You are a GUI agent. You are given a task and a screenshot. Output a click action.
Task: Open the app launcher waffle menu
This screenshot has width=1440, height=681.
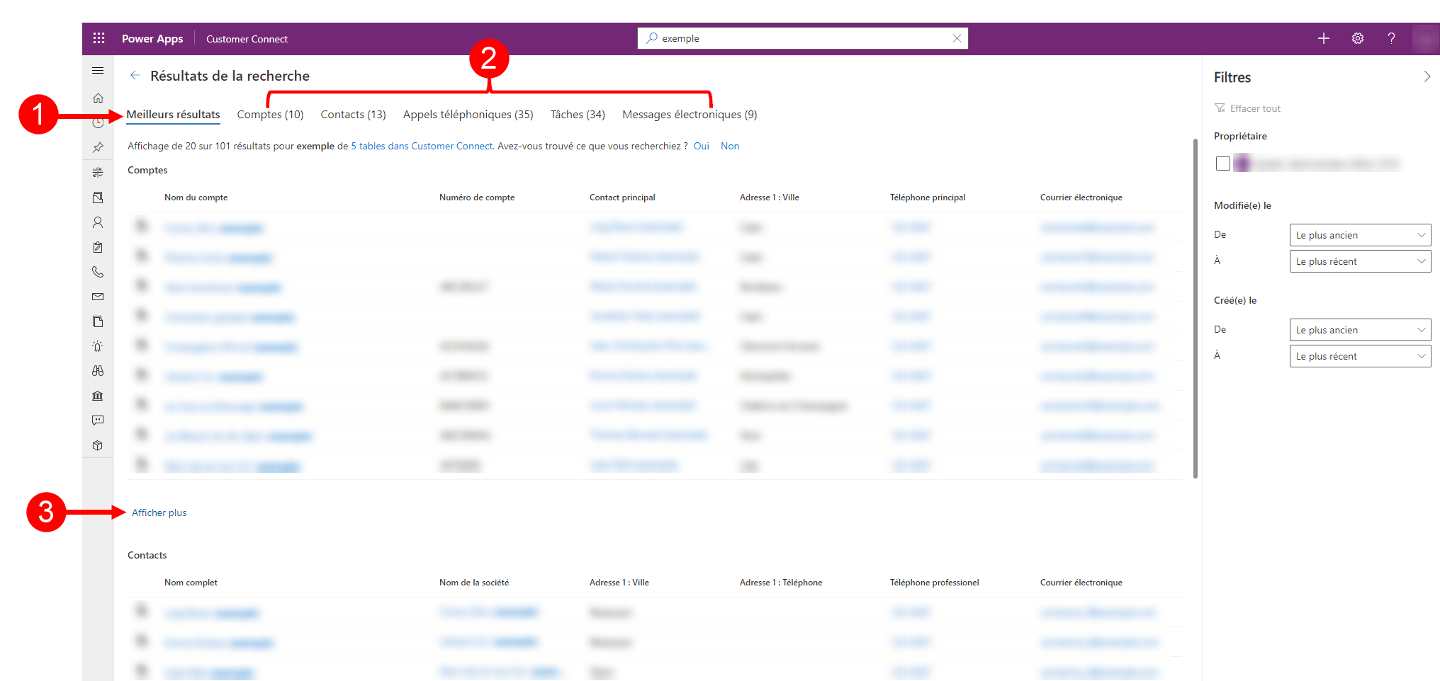[x=99, y=38]
